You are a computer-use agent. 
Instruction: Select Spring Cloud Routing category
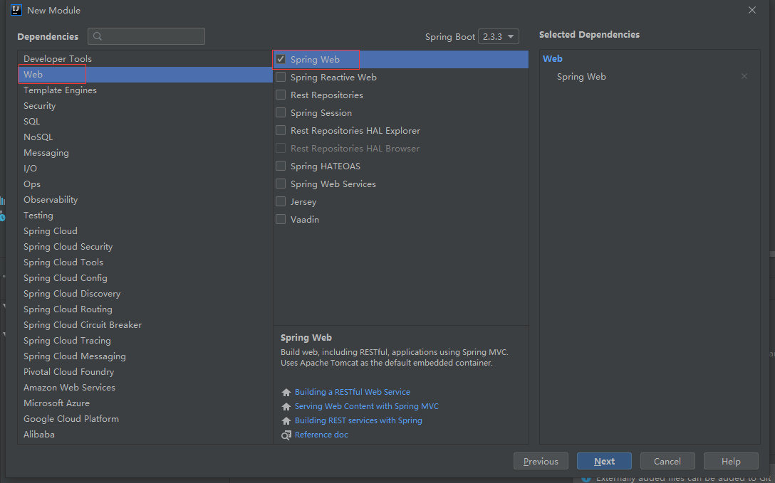click(x=145, y=309)
